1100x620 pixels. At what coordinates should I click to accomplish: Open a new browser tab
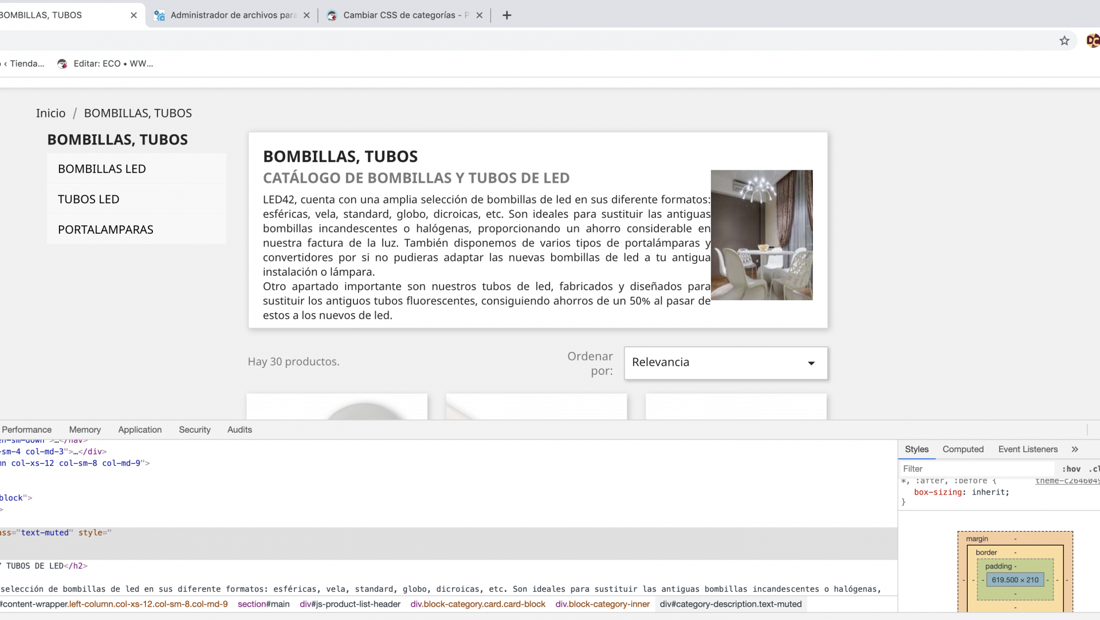[506, 15]
